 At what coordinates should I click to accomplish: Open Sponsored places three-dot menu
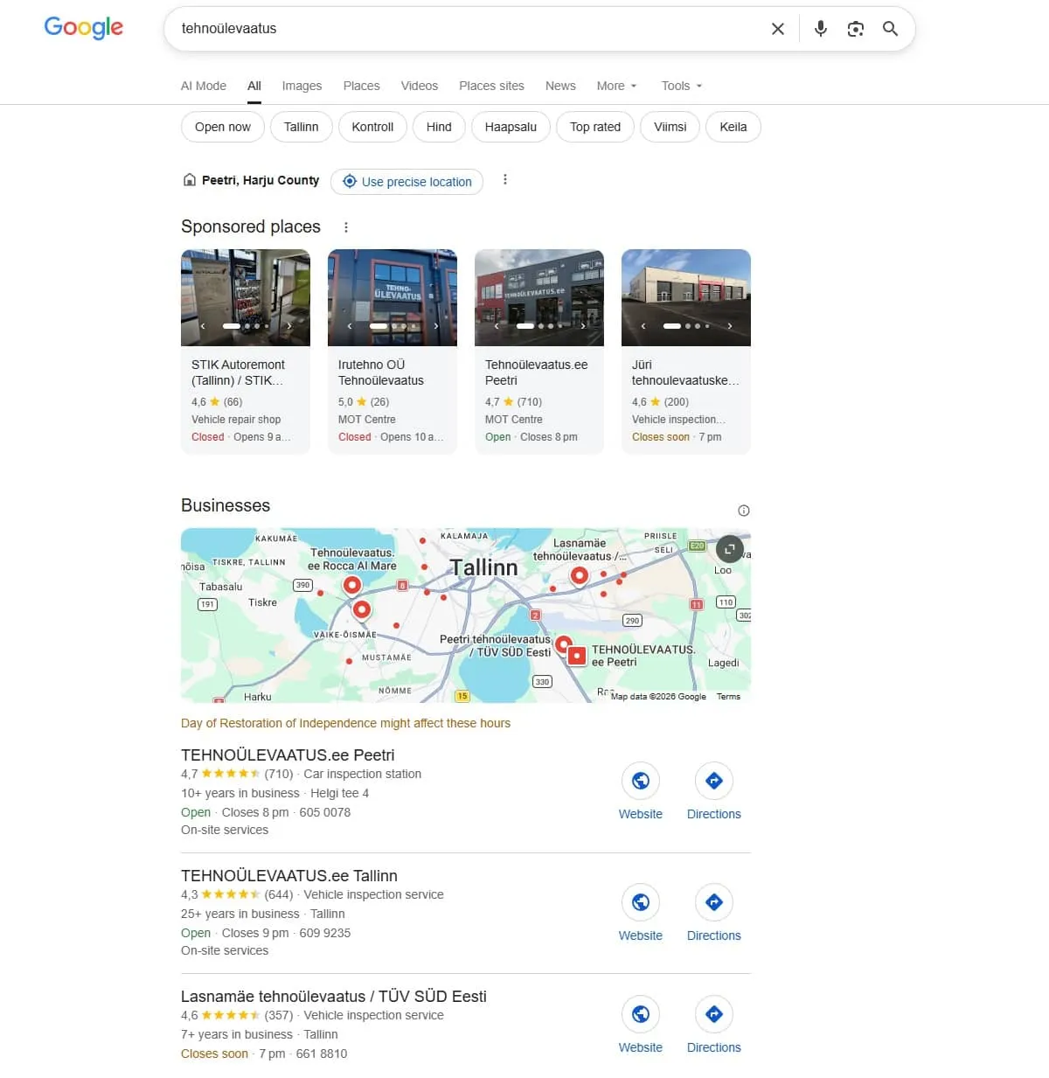pos(346,227)
